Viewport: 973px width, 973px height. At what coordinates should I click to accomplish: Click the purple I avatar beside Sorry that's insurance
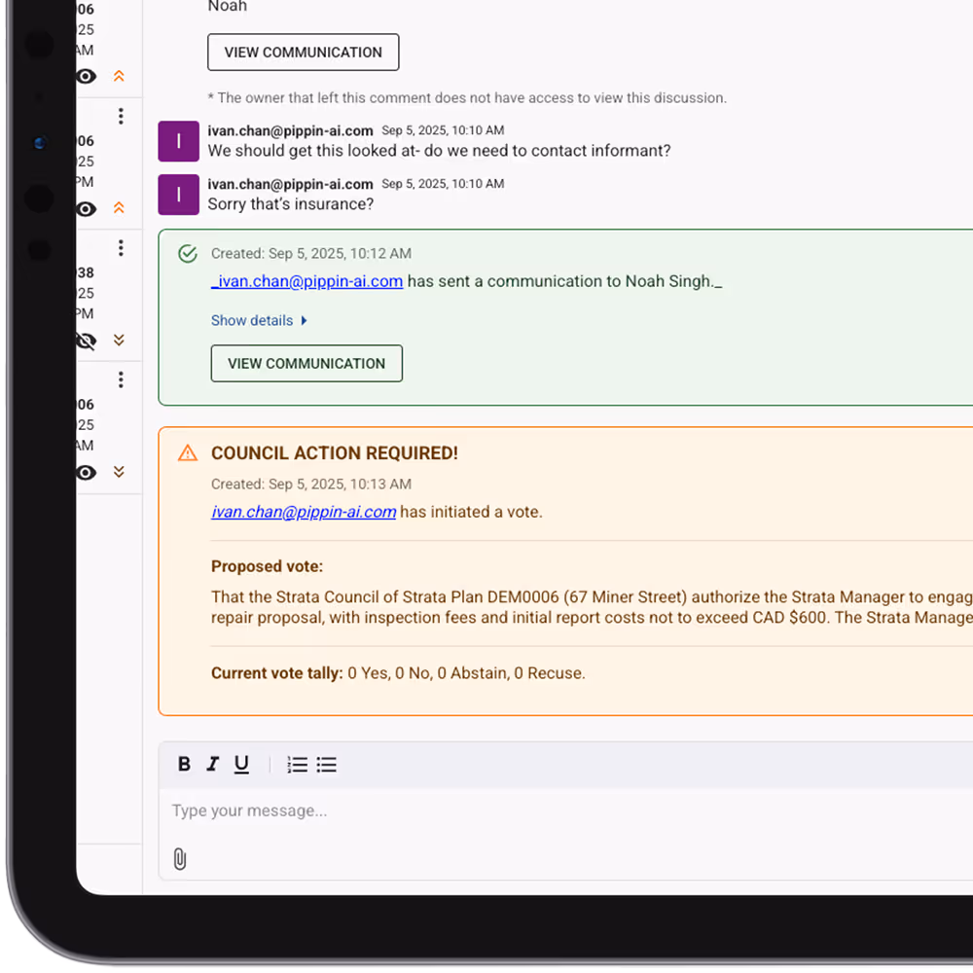point(179,195)
